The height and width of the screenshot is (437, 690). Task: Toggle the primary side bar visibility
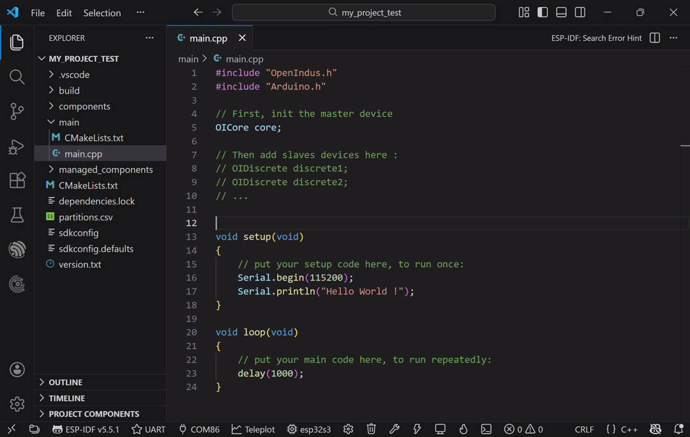[542, 12]
